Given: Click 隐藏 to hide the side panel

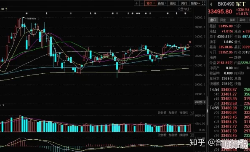Looking at the screenshot, I should (x=195, y=3).
